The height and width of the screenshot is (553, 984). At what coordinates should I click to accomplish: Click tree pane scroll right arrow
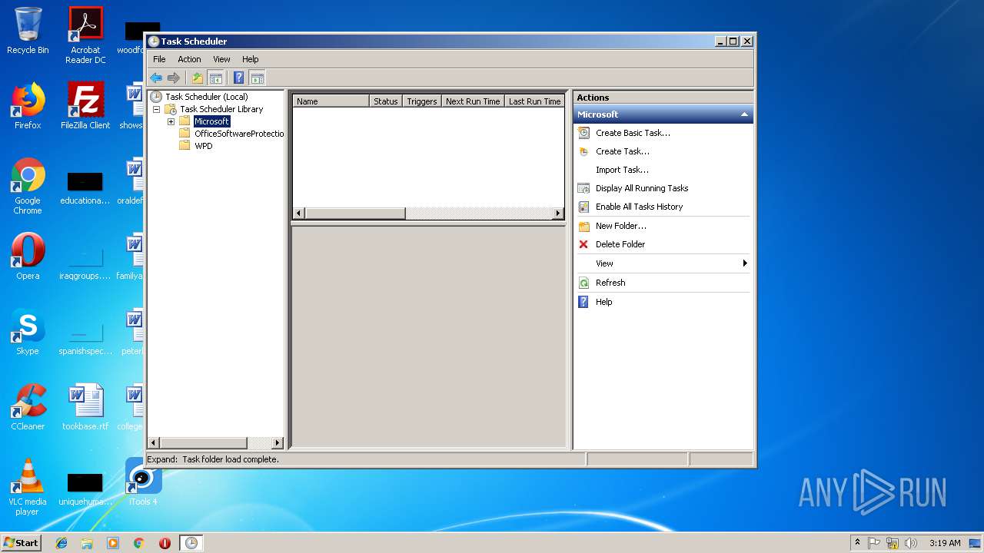pos(278,443)
